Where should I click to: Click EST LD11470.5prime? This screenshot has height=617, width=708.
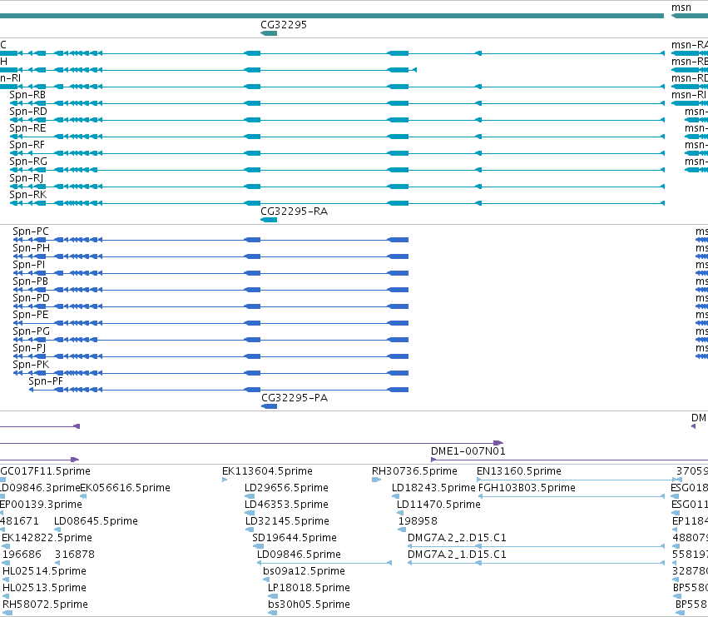coord(438,505)
